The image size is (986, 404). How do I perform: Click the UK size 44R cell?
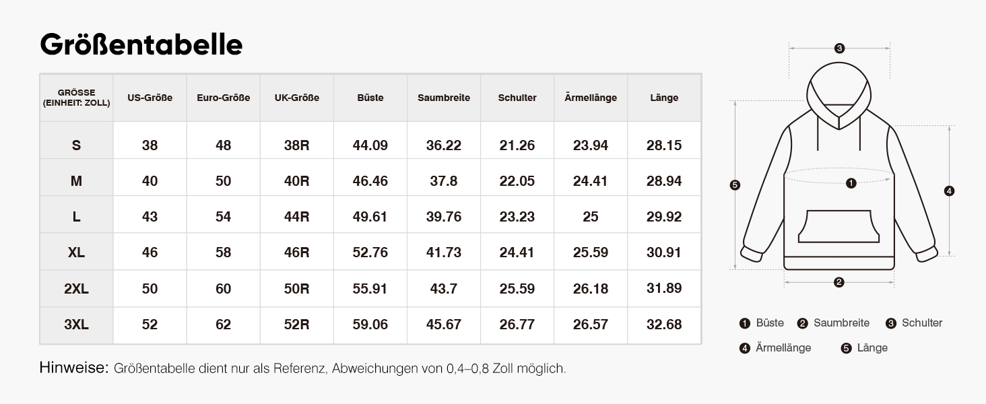297,217
